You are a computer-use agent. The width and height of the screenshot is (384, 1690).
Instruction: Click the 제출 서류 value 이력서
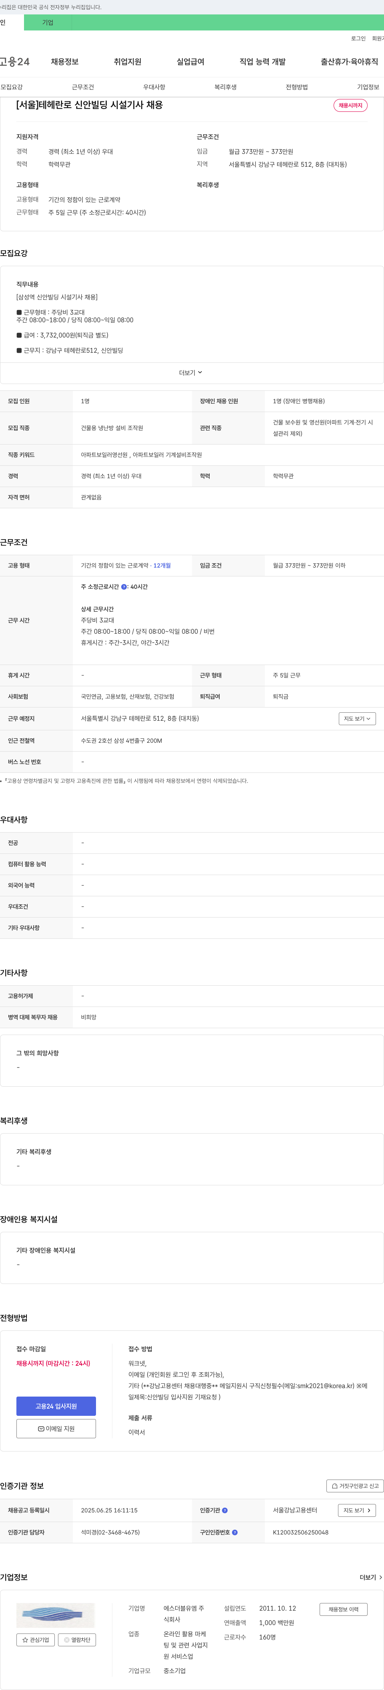pos(137,1433)
